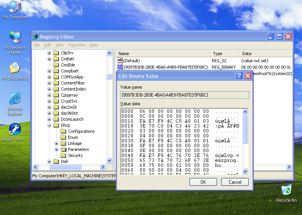This screenshot has height=215, width=302.
Task: Open the Edit menu
Action: coord(48,45)
